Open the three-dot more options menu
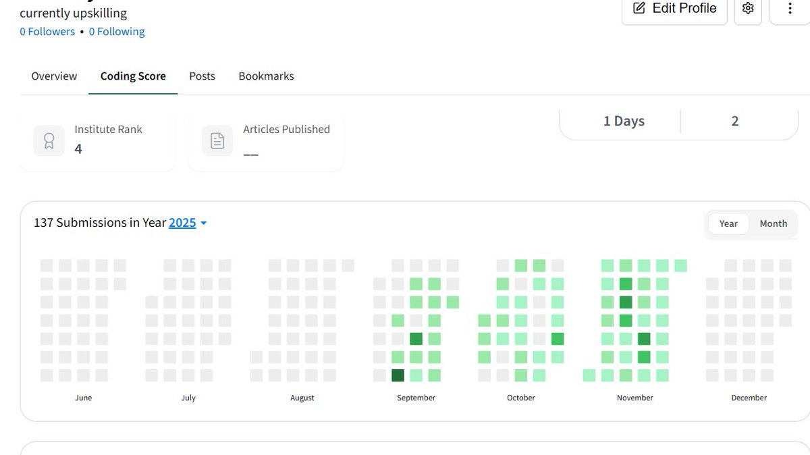This screenshot has width=810, height=455. (789, 9)
